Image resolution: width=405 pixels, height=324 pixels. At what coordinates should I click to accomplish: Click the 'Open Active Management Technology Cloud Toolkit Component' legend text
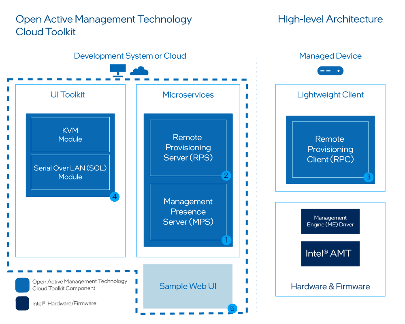click(80, 285)
